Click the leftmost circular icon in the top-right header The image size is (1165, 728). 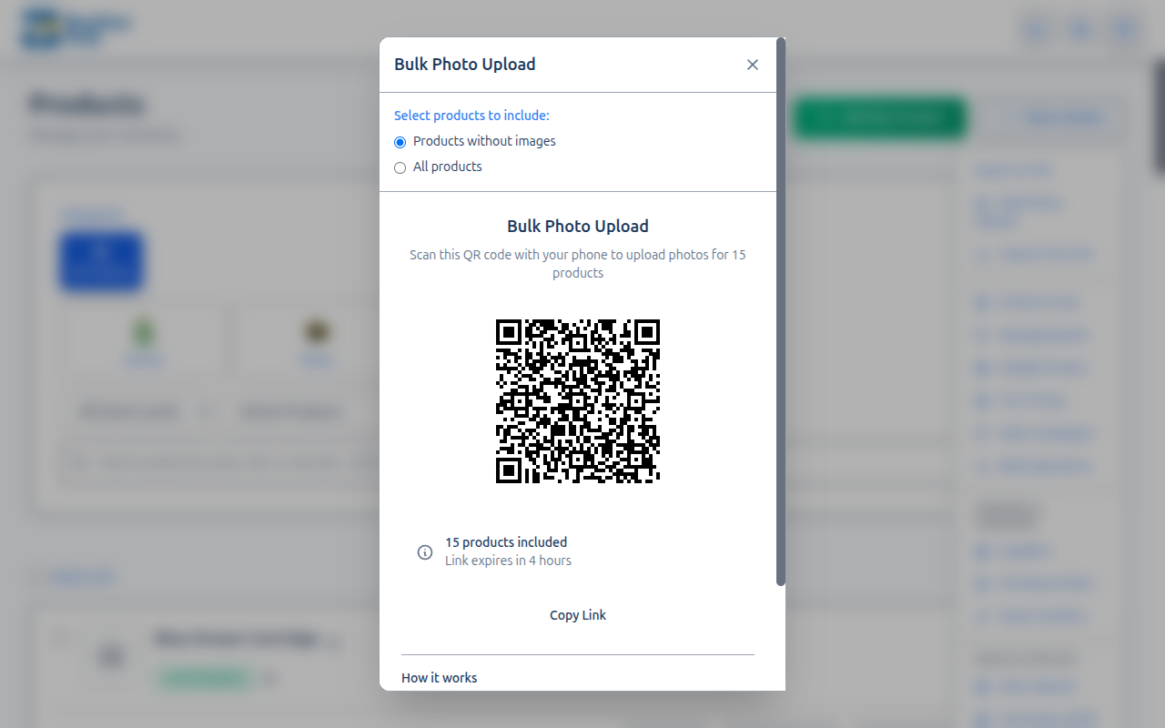click(x=1036, y=29)
